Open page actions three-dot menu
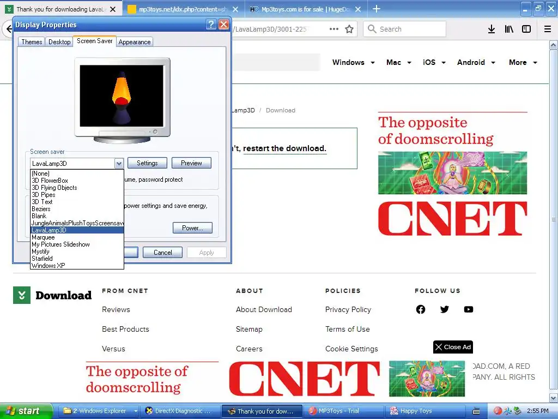558x419 pixels. (334, 29)
